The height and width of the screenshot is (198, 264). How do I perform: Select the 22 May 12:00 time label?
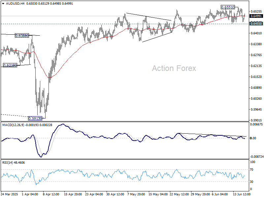coord(179,194)
